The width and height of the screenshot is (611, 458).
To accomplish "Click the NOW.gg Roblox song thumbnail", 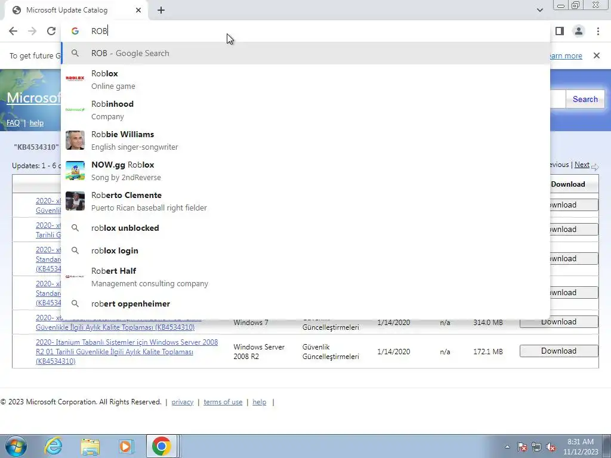I will click(75, 171).
